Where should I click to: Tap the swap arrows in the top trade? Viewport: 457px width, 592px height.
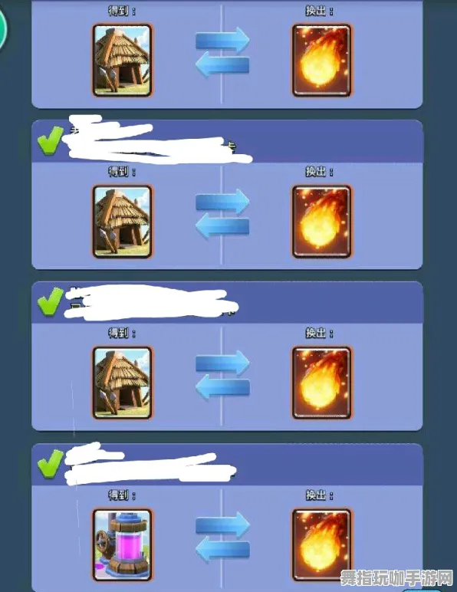(222, 51)
